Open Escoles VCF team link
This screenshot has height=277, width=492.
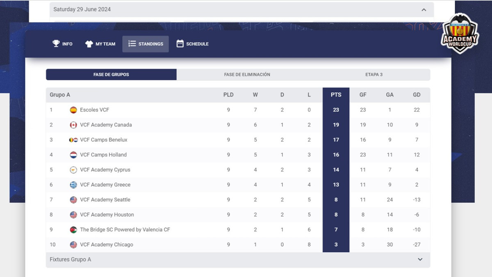(x=95, y=110)
